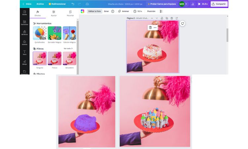Add collaborator with the plus icon
This screenshot has width=248, height=149.
pyautogui.click(x=186, y=4)
